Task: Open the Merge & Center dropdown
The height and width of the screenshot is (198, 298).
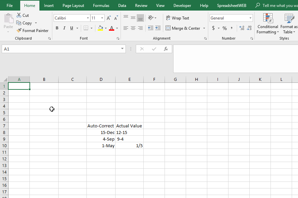Action: 204,28
